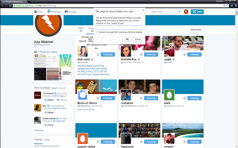The width and height of the screenshot is (238, 148).
Task: Click the Edit profile button
Action: [196, 30]
